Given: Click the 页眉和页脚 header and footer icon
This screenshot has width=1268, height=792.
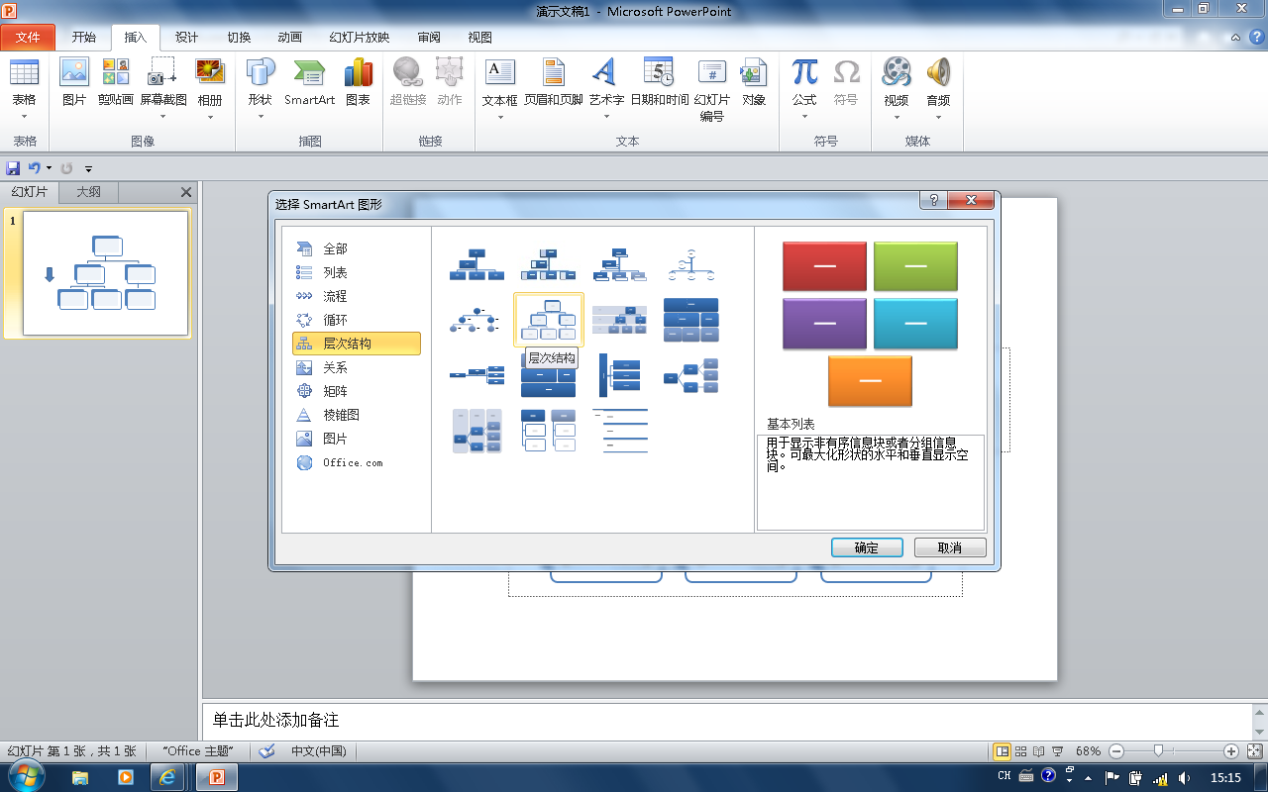Looking at the screenshot, I should pyautogui.click(x=553, y=82).
